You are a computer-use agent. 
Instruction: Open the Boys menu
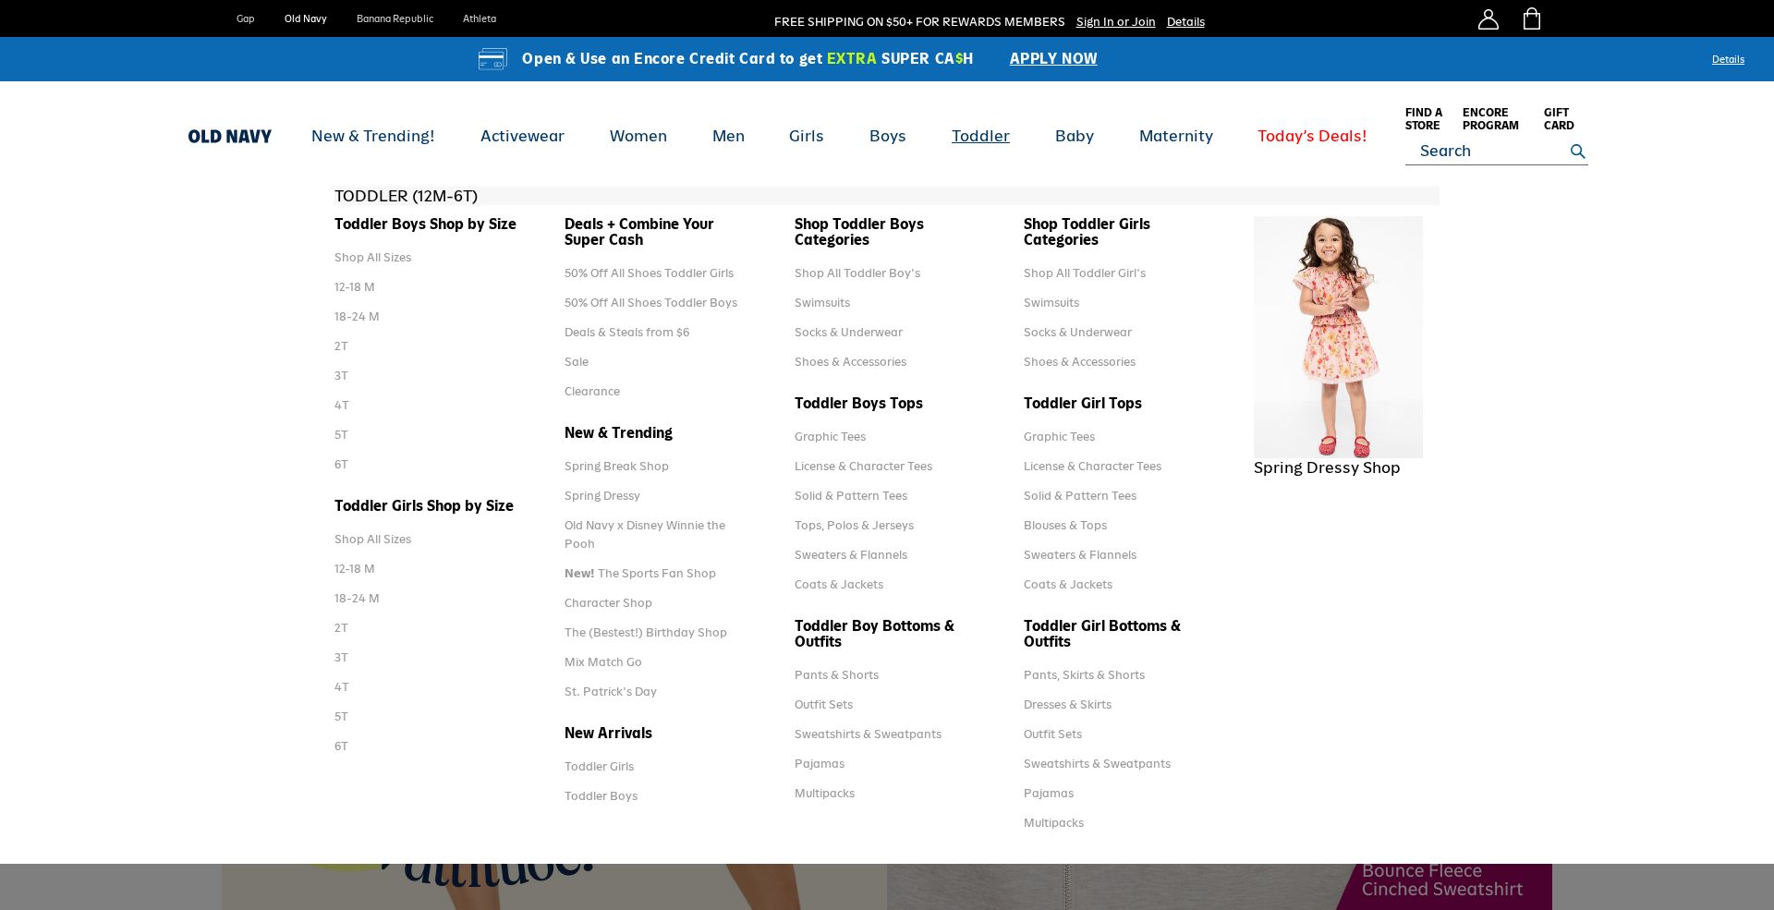click(x=887, y=136)
